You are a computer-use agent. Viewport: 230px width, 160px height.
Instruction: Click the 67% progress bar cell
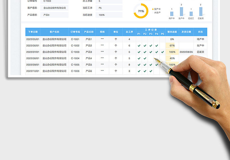pos(172,46)
